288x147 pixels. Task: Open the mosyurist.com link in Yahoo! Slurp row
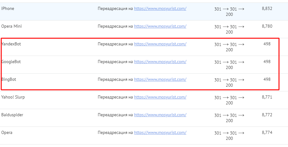coord(160,97)
